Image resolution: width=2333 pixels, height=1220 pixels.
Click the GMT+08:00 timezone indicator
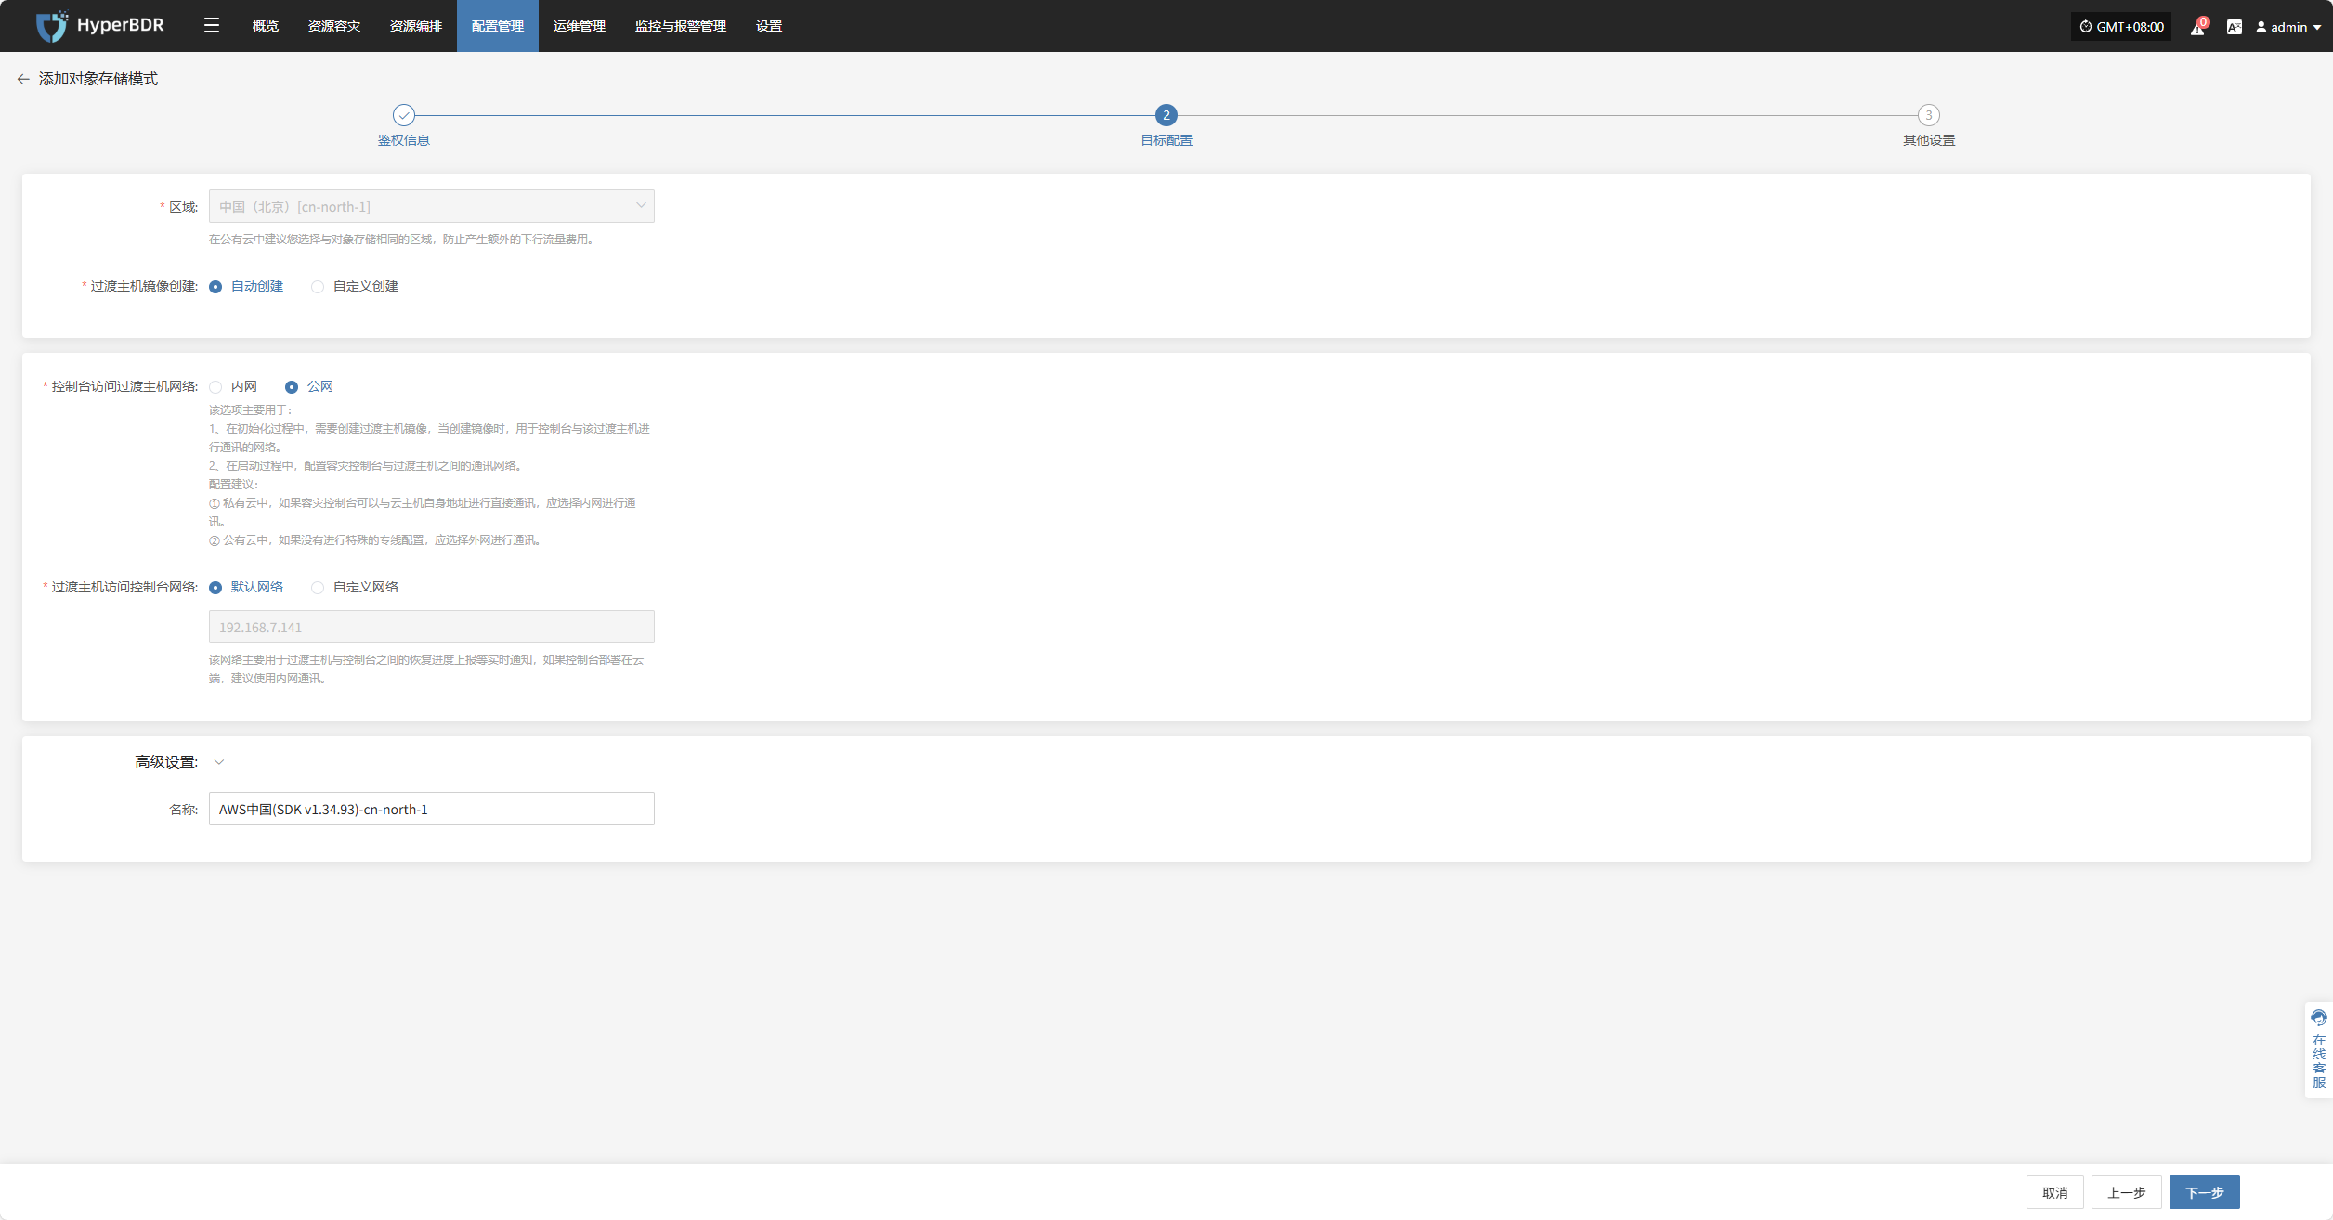2121,27
